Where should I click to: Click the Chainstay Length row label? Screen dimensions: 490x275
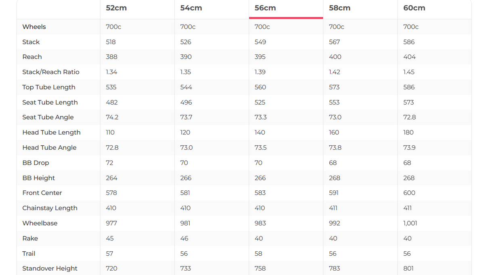pos(50,208)
